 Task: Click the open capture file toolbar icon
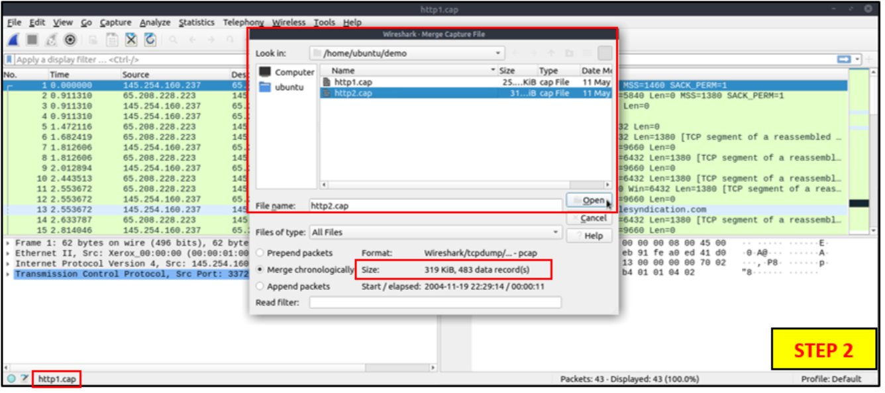[93, 40]
